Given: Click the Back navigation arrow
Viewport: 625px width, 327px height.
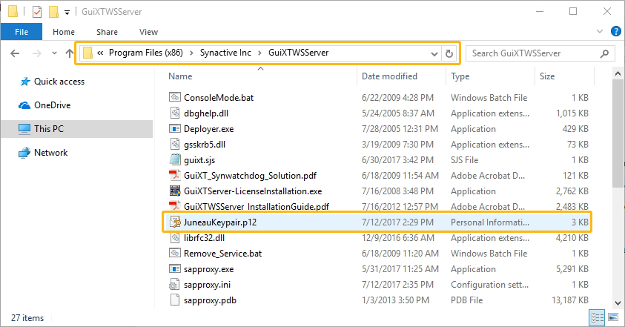Looking at the screenshot, I should (15, 53).
